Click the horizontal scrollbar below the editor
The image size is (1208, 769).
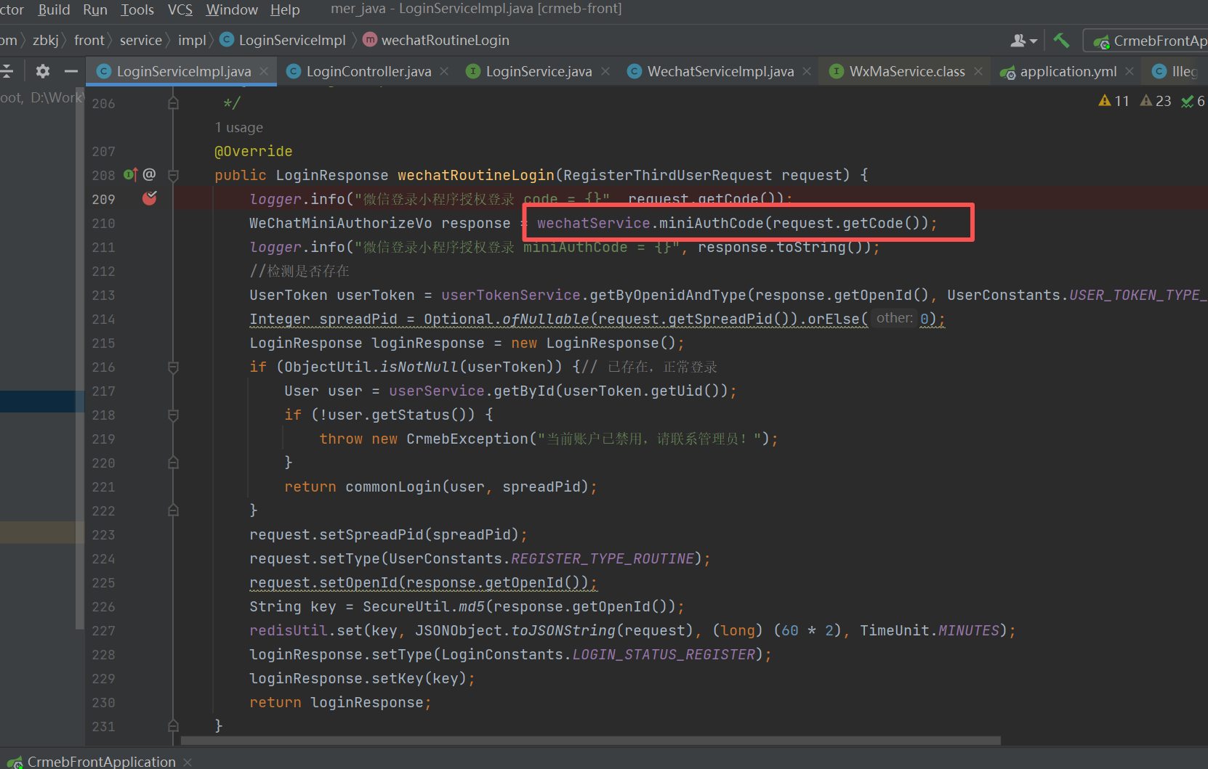tap(590, 741)
